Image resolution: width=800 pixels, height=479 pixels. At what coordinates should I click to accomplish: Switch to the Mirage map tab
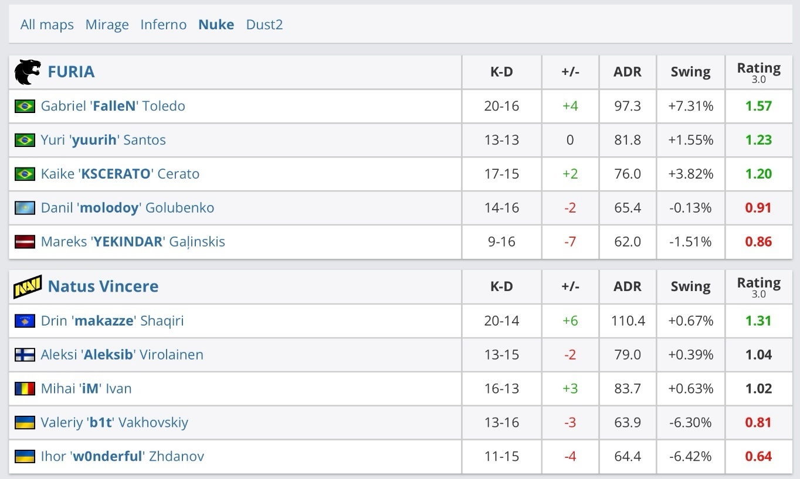click(x=107, y=25)
